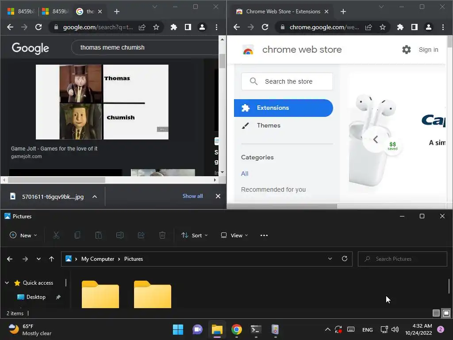This screenshot has height=340, width=453.
Task: Click Show all downloads
Action: (193, 196)
